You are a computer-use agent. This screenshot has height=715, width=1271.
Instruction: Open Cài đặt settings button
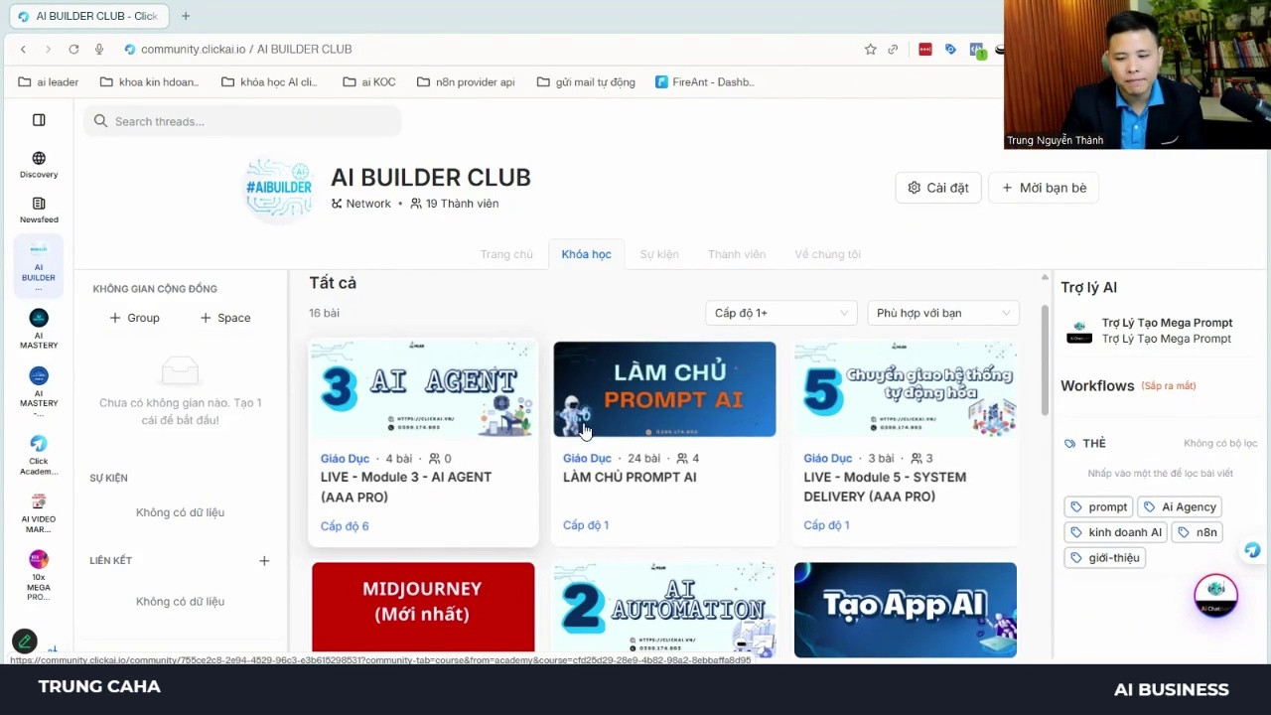(938, 188)
